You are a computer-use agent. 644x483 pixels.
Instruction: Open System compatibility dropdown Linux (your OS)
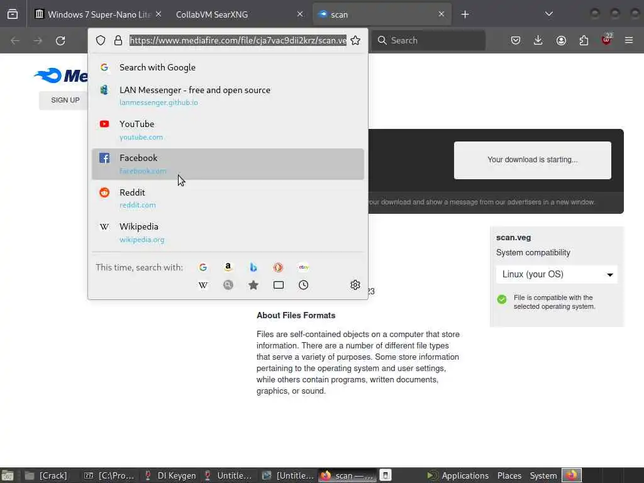coord(557,274)
